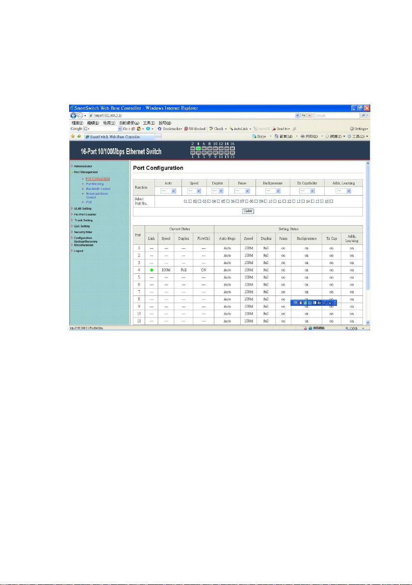
Task: Open the Speed function dropdown
Action: point(194,191)
